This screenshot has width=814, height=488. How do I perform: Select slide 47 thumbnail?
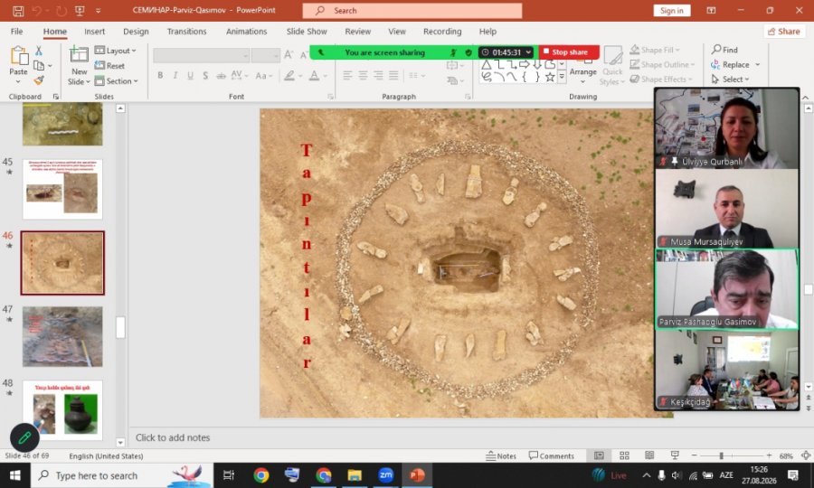pyautogui.click(x=62, y=336)
